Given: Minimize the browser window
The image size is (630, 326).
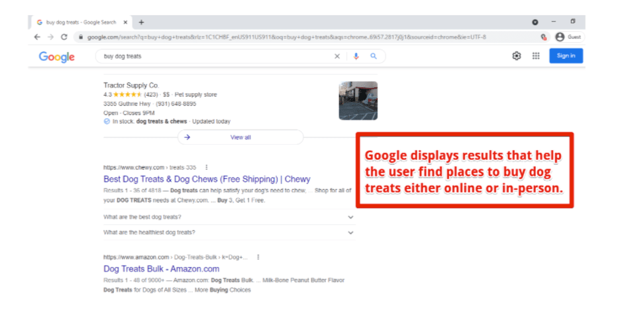Looking at the screenshot, I should (554, 22).
